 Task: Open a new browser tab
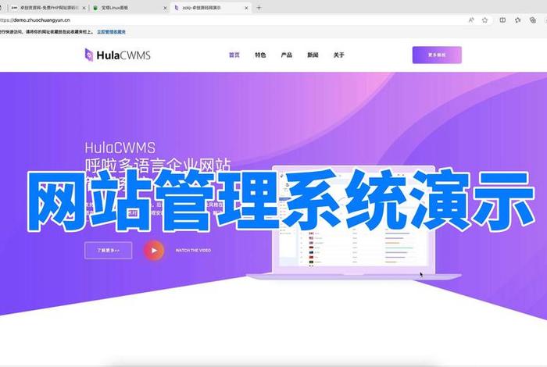(x=259, y=8)
